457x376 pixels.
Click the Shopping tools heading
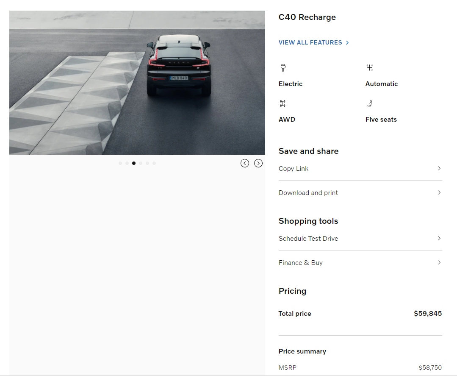(x=308, y=221)
